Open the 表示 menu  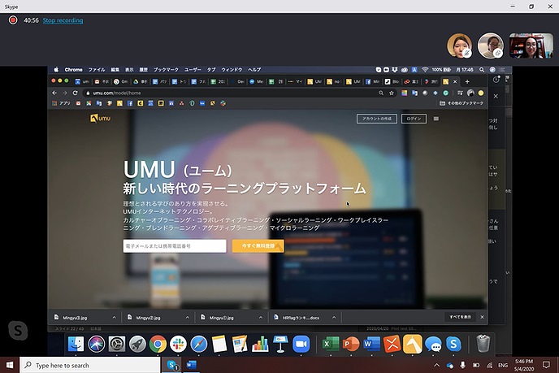tap(129, 70)
